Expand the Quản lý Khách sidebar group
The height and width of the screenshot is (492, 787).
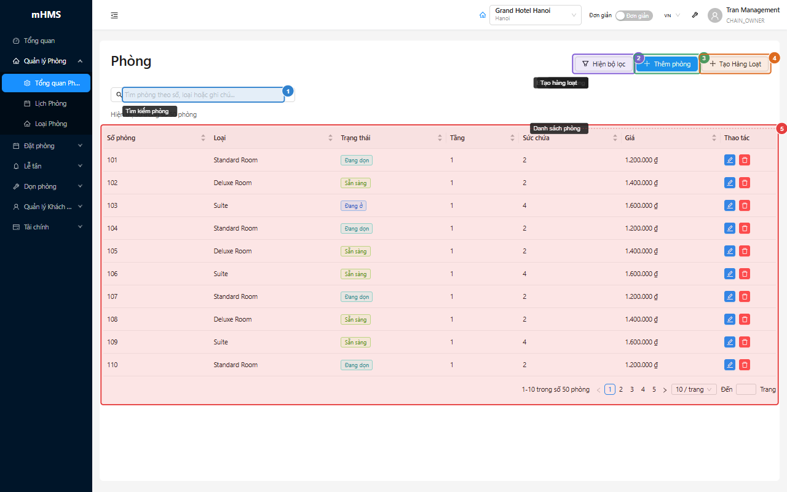(46, 207)
